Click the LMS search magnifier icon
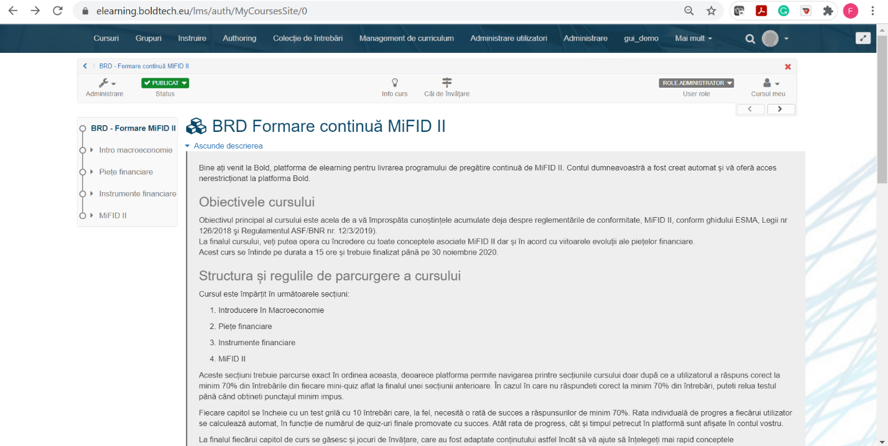 coord(750,39)
